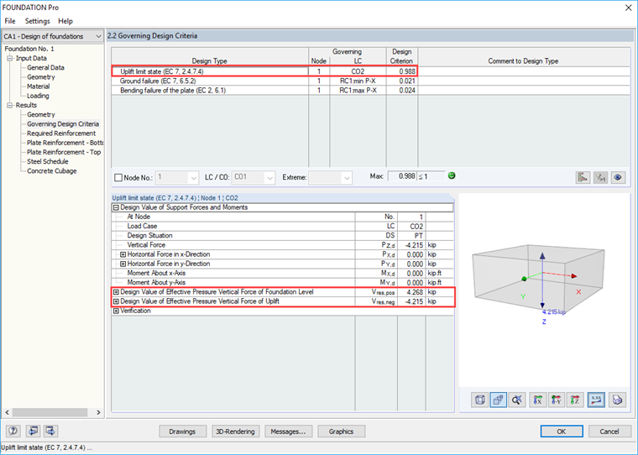The height and width of the screenshot is (455, 638).
Task: Click the 3D-Rendering button
Action: pos(235,431)
